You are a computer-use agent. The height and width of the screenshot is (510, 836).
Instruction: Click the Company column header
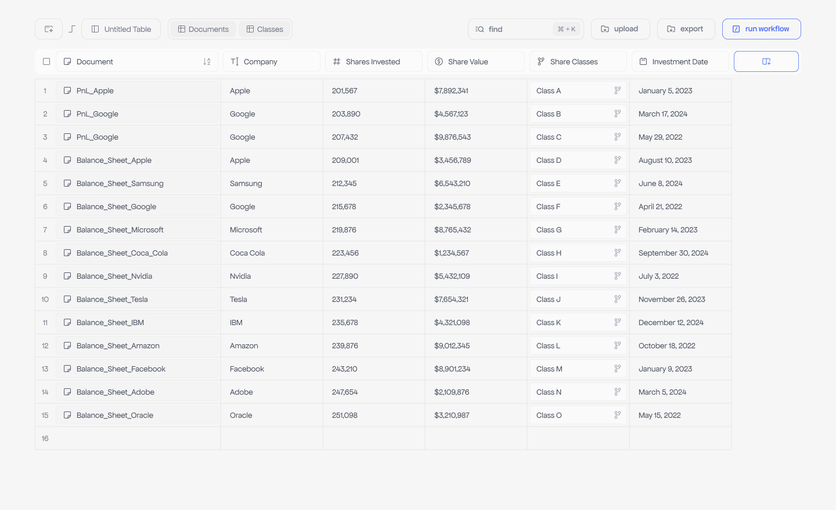[271, 61]
